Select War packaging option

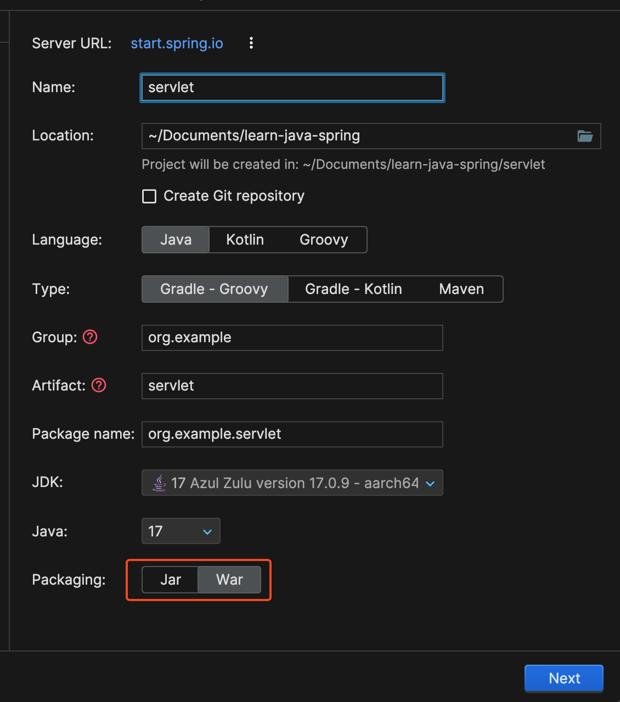click(229, 580)
